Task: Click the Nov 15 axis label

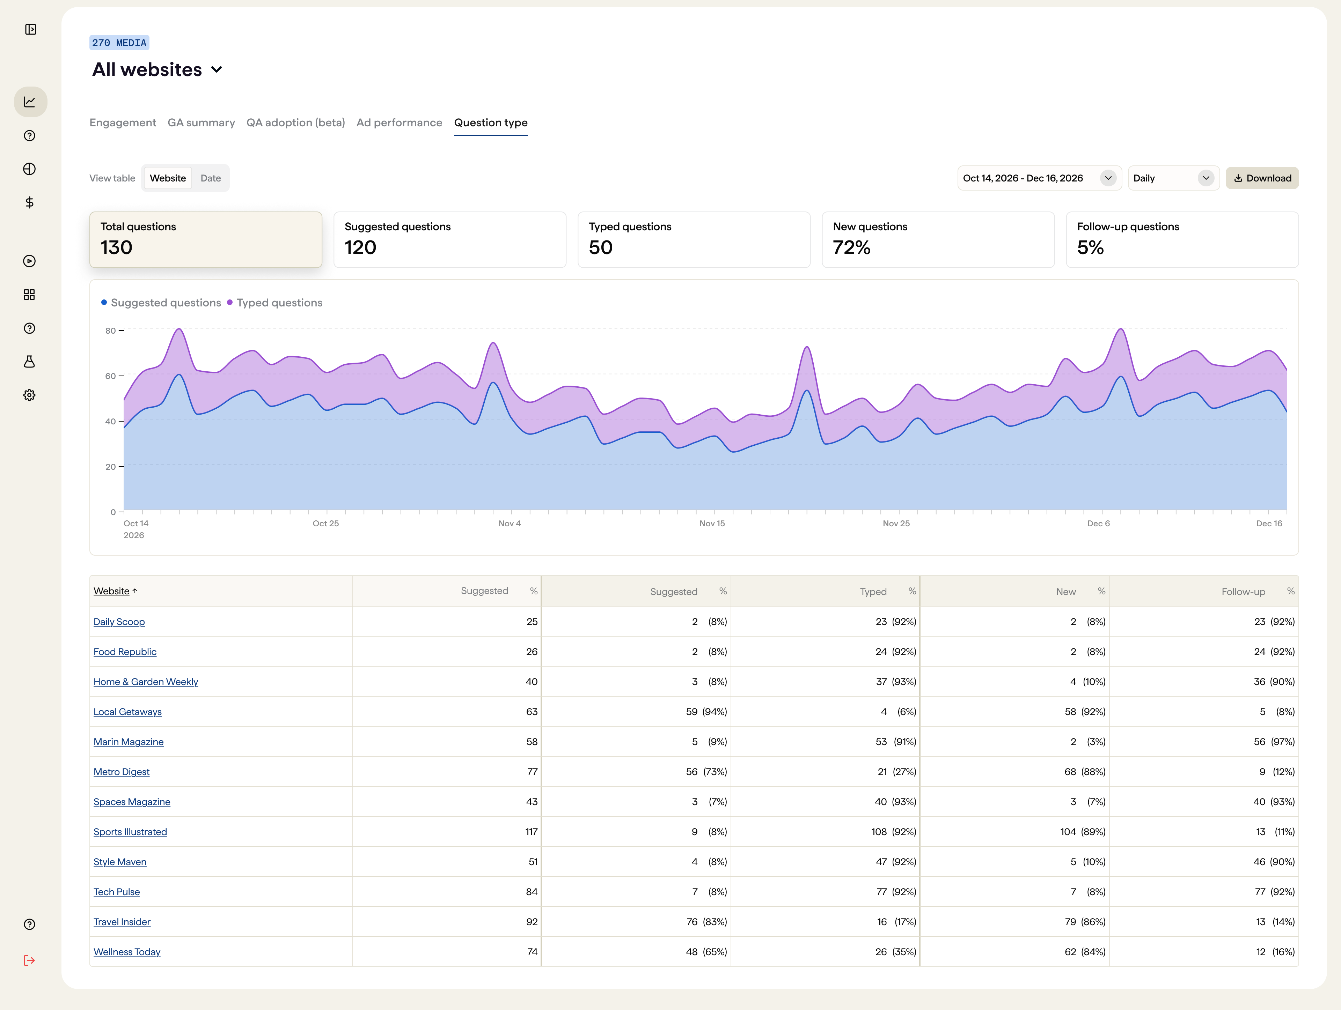Action: (712, 523)
